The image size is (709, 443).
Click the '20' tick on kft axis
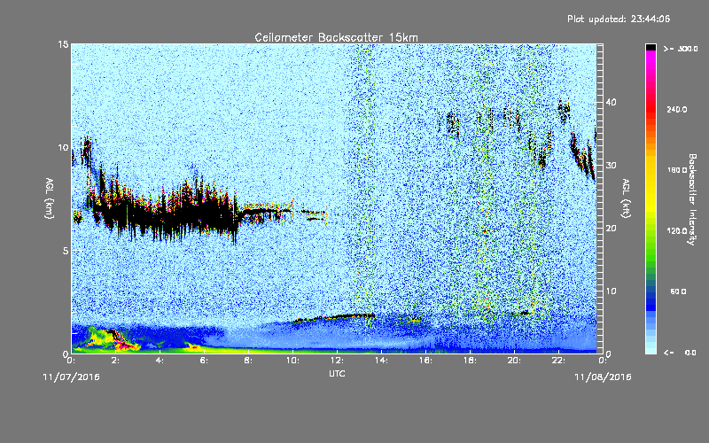[611, 228]
